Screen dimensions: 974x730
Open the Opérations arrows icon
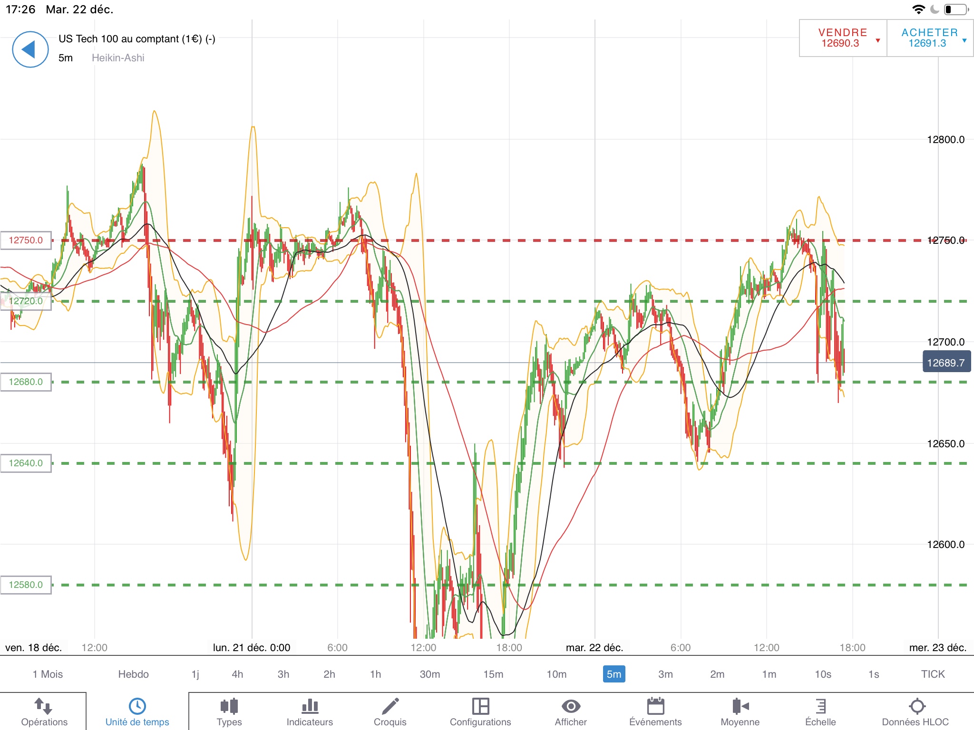pos(44,706)
